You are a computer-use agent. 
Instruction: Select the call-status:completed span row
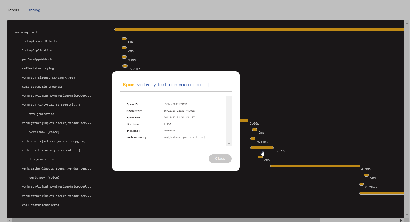41,205
